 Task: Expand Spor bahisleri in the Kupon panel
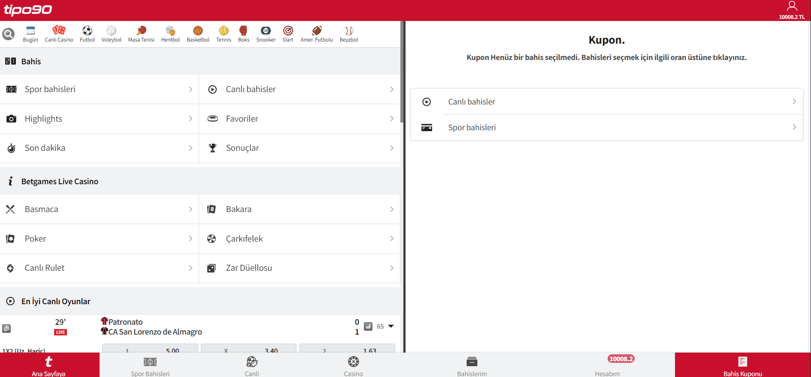point(607,127)
